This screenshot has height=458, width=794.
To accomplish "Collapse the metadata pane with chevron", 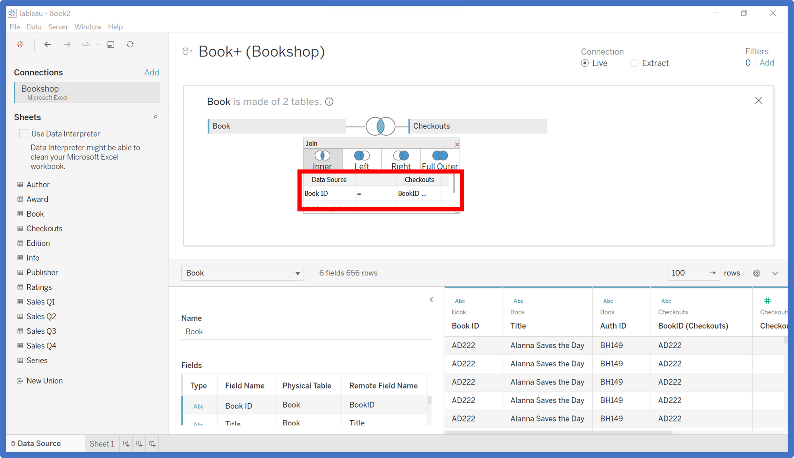I will (432, 300).
